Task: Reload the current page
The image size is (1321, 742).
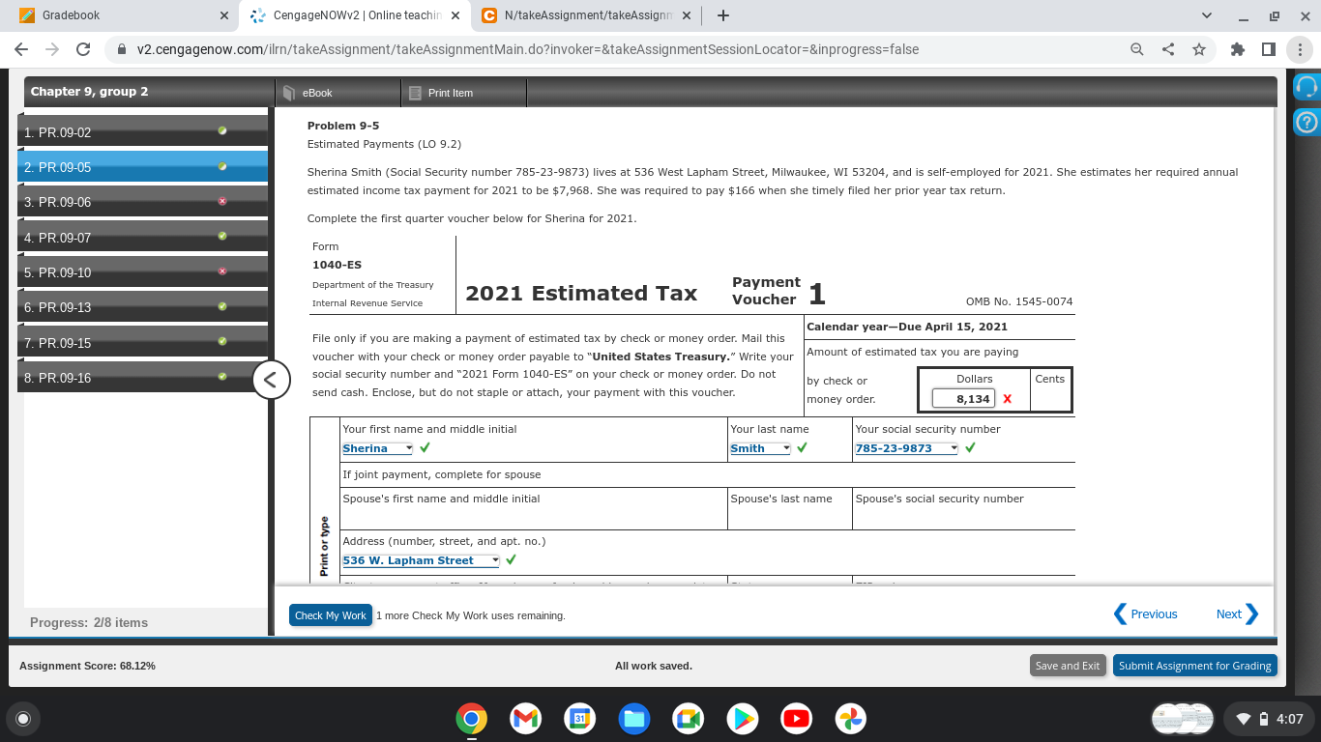Action: [x=83, y=49]
